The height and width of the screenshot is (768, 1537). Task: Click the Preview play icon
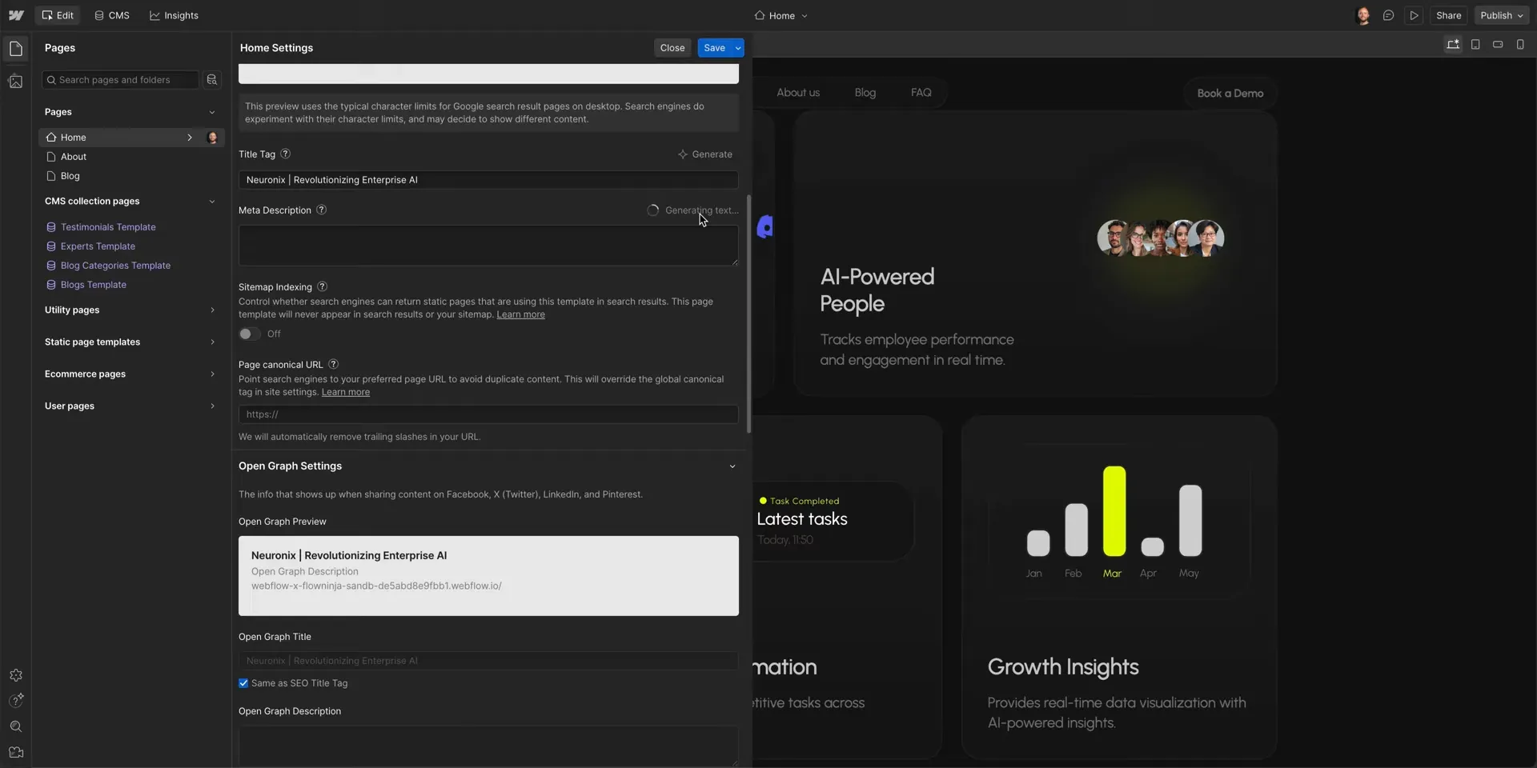coord(1415,15)
